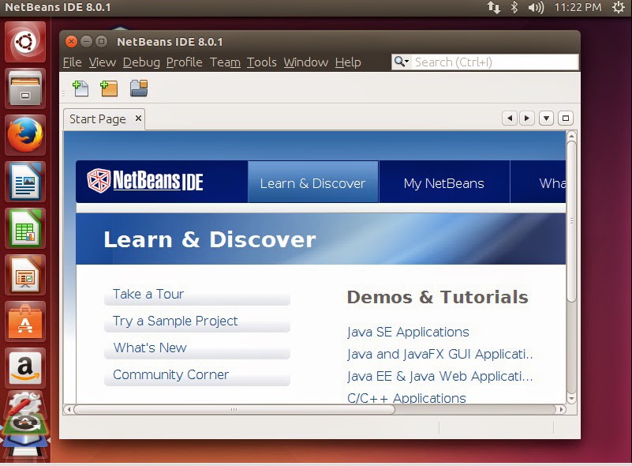
Task: Click the NetBeans IDE logo
Action: 145,180
